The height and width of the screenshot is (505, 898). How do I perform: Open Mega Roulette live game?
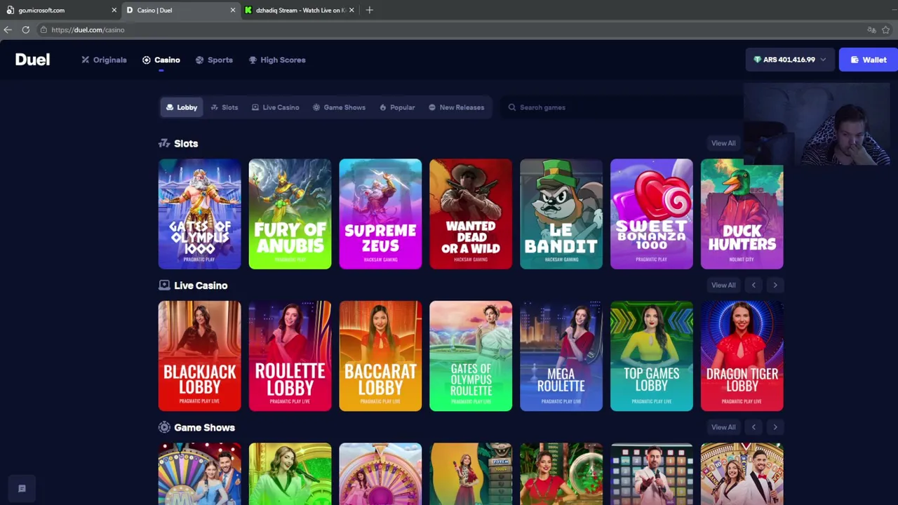[561, 356]
